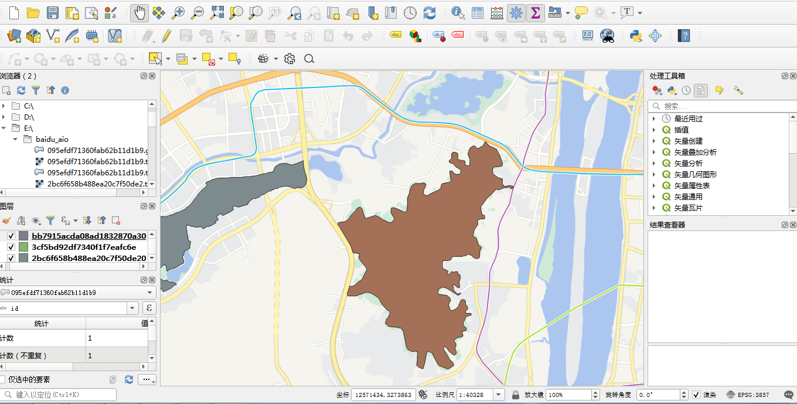Create a new project

13,12
